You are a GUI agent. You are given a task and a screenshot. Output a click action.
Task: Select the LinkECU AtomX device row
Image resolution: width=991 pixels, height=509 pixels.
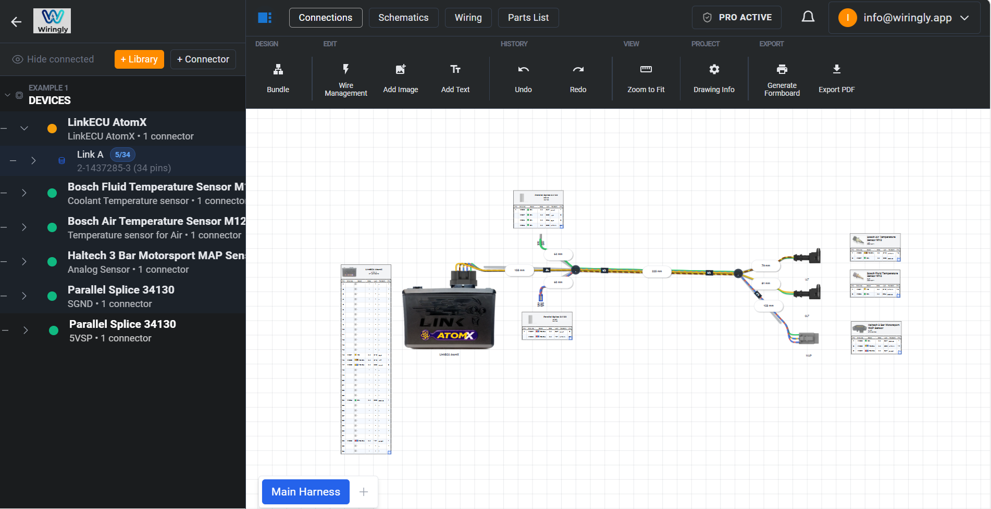(123, 129)
